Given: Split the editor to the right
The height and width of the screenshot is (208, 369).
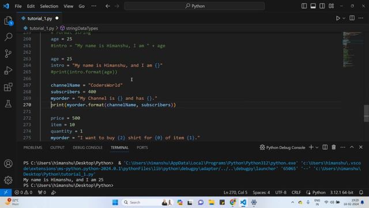Looking at the screenshot, I should pyautogui.click(x=352, y=18).
